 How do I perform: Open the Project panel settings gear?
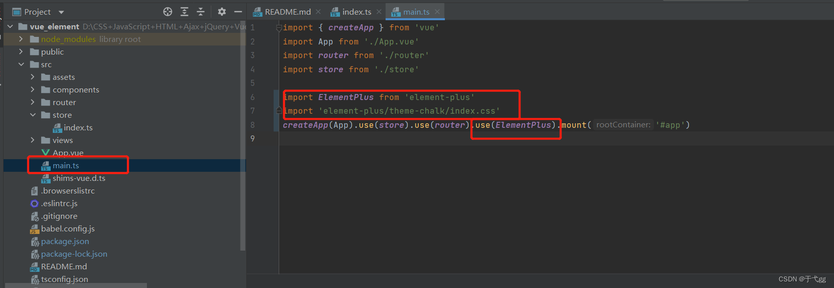tap(221, 12)
